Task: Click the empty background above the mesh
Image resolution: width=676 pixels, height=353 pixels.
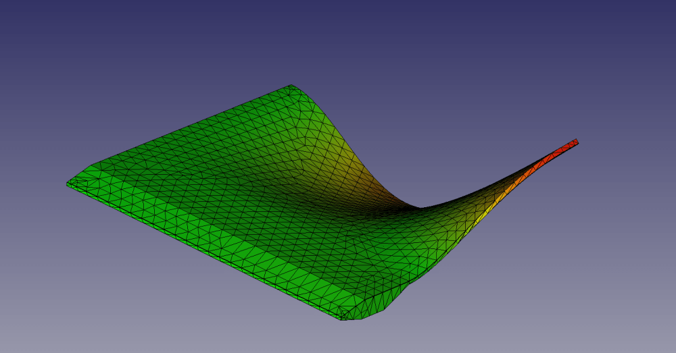Action: (338, 40)
